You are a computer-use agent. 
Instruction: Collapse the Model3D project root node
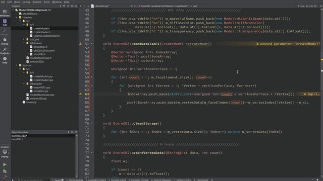(13, 10)
